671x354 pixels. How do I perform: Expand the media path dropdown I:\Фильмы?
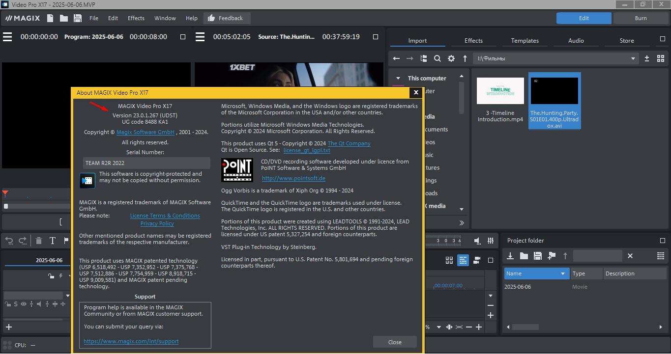click(633, 58)
